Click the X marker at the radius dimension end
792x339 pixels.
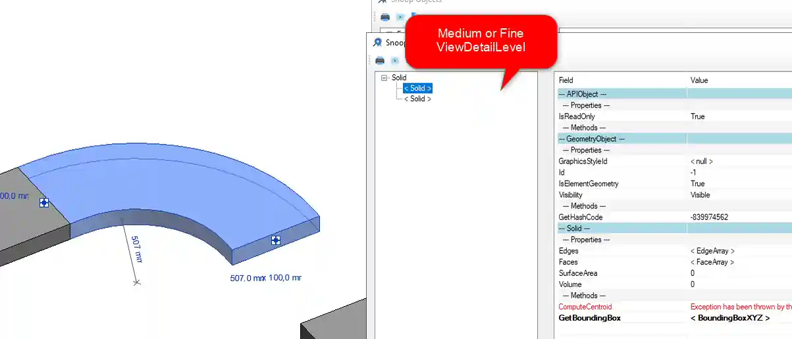pyautogui.click(x=136, y=282)
